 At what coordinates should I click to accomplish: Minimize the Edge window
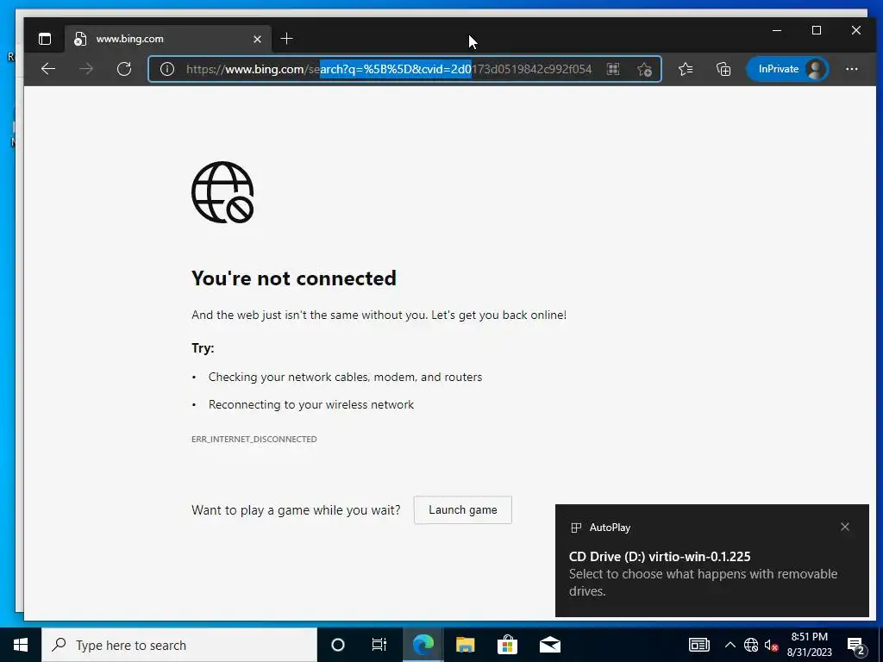coord(777,30)
